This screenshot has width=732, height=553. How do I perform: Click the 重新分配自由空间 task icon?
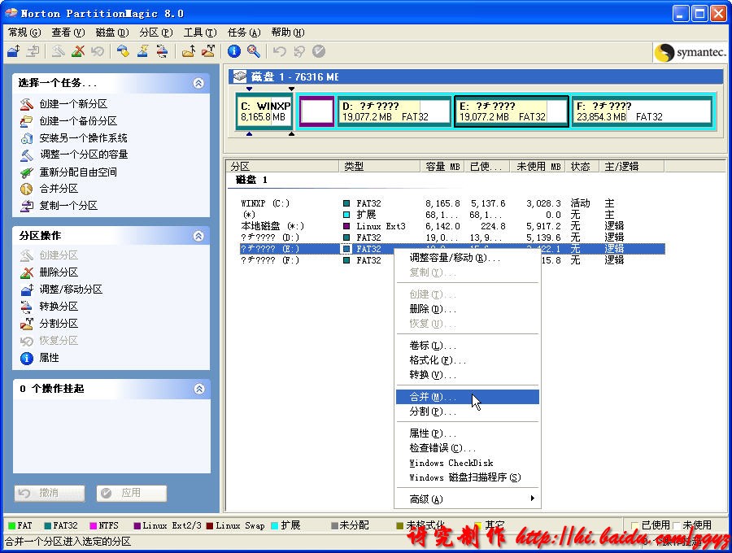(x=27, y=172)
